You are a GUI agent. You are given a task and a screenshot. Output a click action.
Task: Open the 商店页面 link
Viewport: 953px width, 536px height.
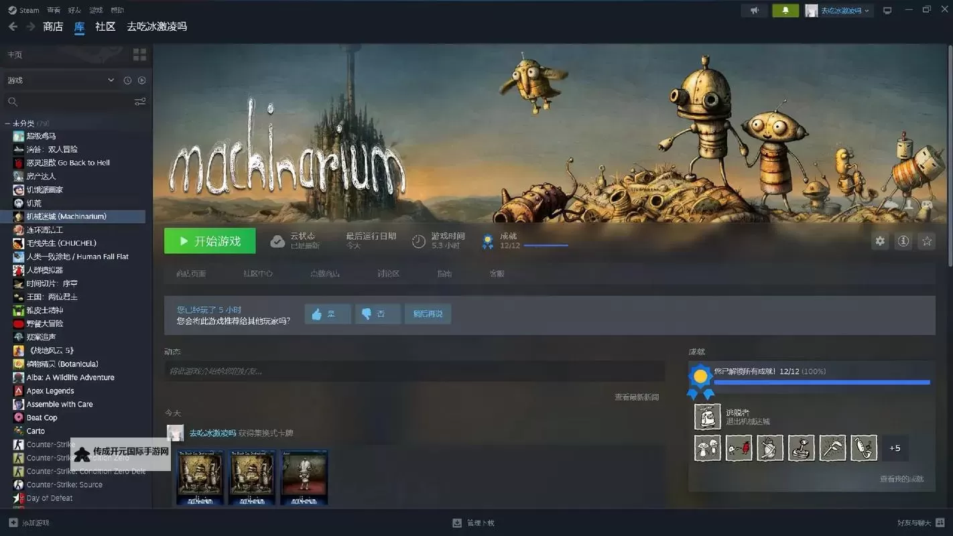point(191,274)
